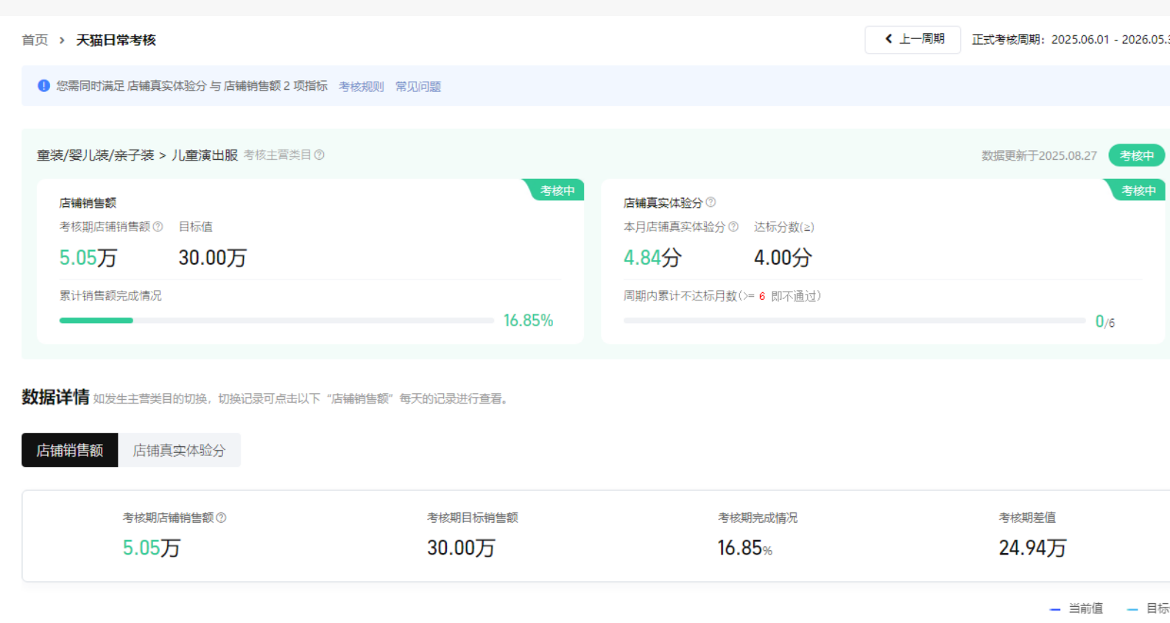Open the 常见问题 link
This screenshot has width=1170, height=623.
[417, 86]
